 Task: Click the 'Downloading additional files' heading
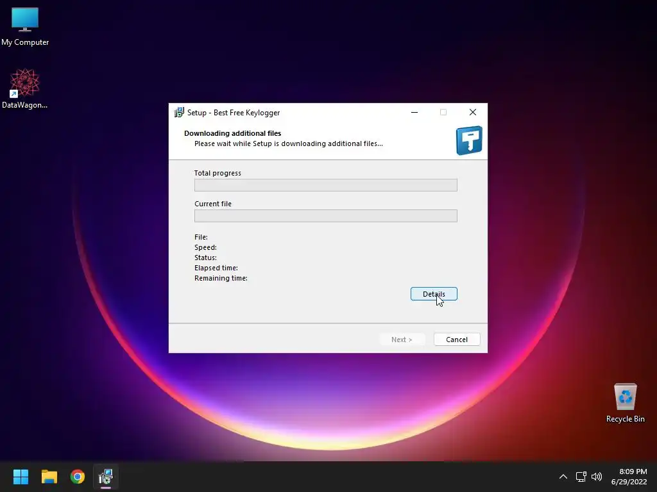click(232, 133)
